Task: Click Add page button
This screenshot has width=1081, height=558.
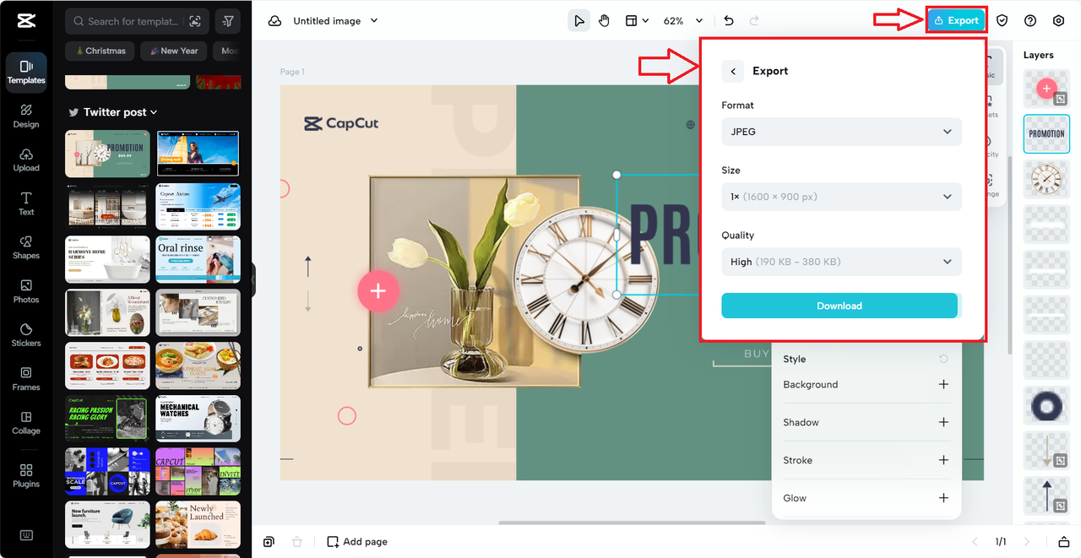Action: 357,542
